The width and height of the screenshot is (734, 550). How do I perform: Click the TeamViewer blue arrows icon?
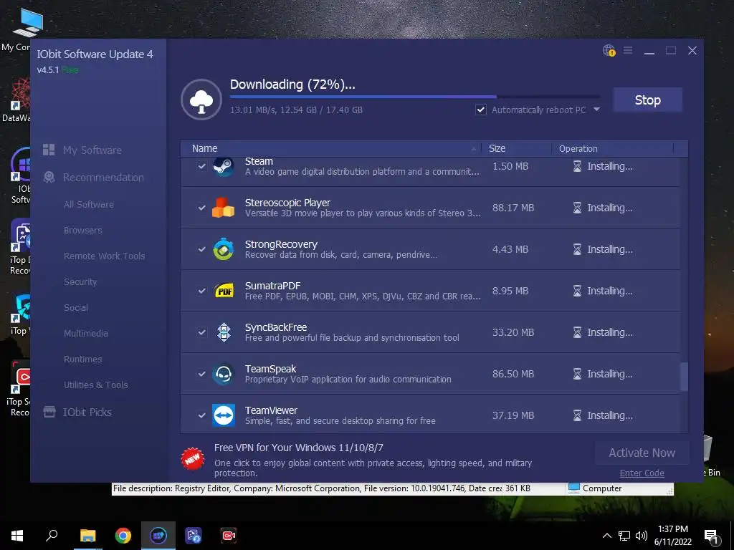(224, 415)
